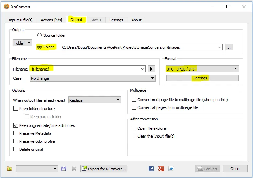Select the Output tab
The image size is (253, 178).
coord(77,20)
